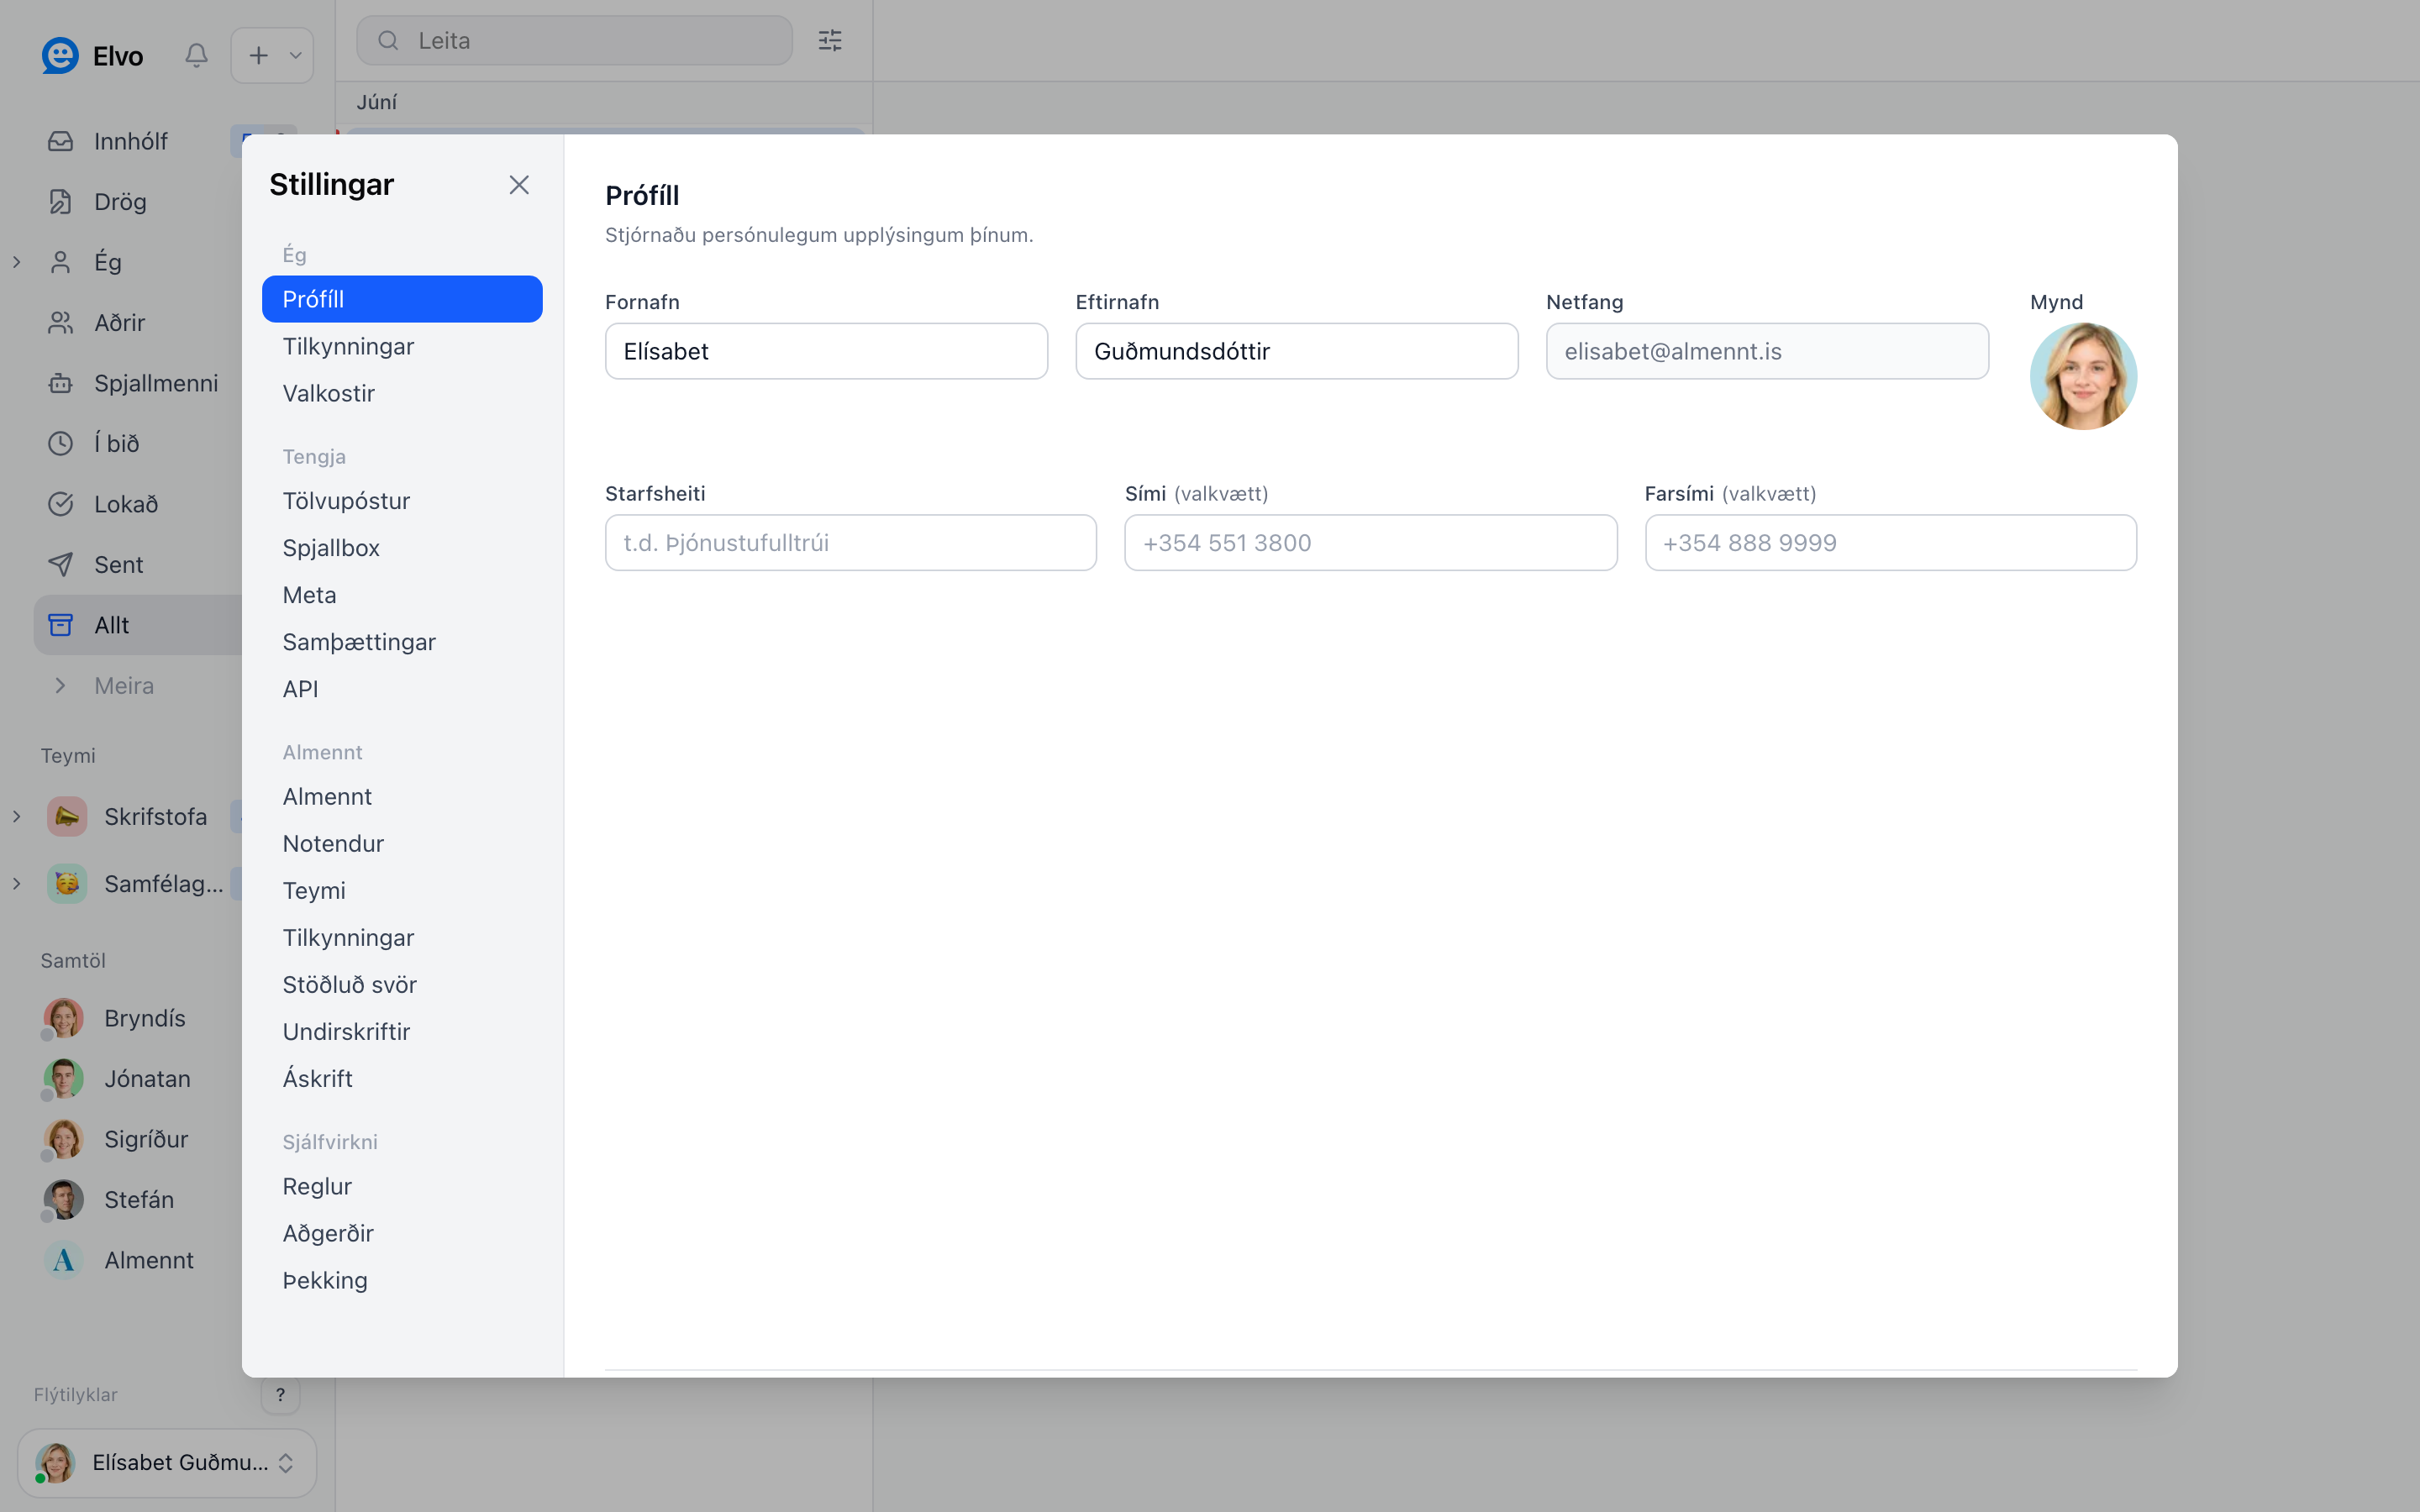2420x1512 pixels.
Task: Open Reglur automation settings
Action: click(x=402, y=1187)
